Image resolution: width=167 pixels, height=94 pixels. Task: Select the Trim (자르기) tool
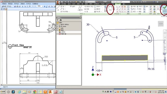139,6
